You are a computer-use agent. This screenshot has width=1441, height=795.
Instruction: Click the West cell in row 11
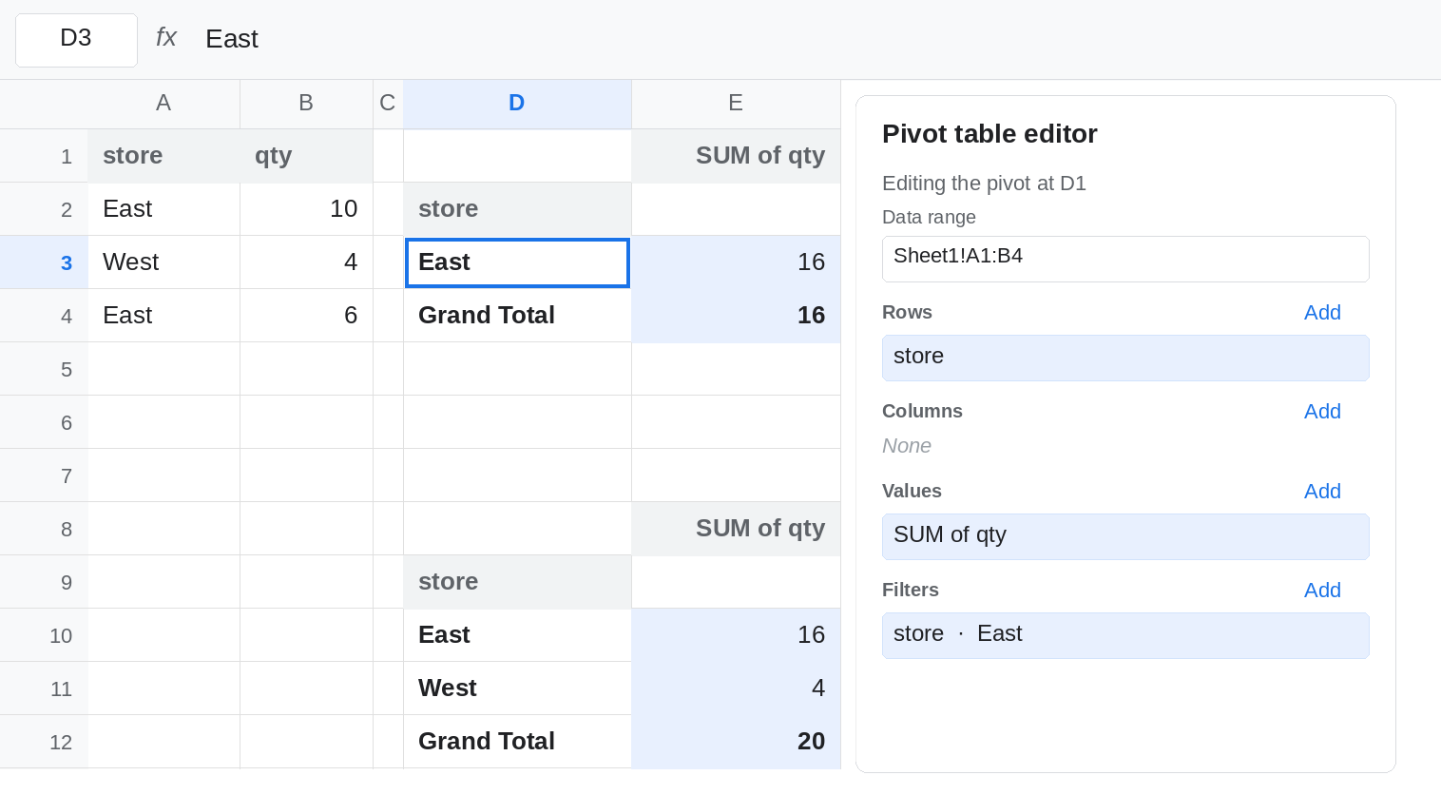517,688
